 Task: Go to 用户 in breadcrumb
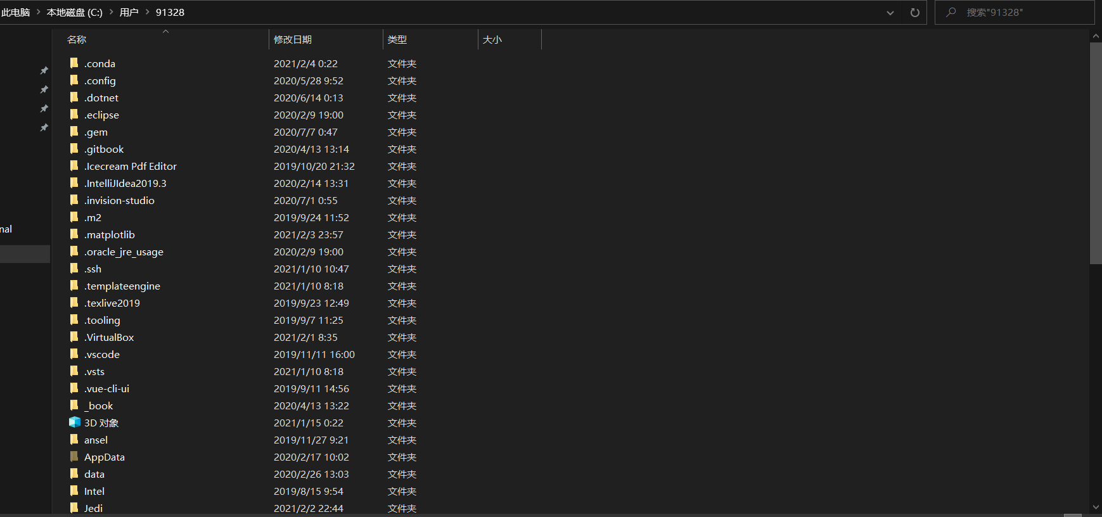pos(129,12)
